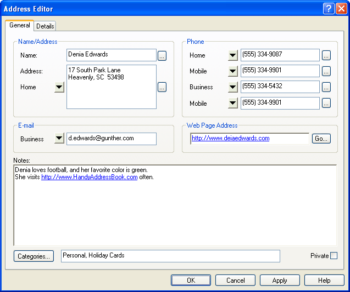Expand the Business phone type dropdown
The width and height of the screenshot is (350, 292).
233,87
